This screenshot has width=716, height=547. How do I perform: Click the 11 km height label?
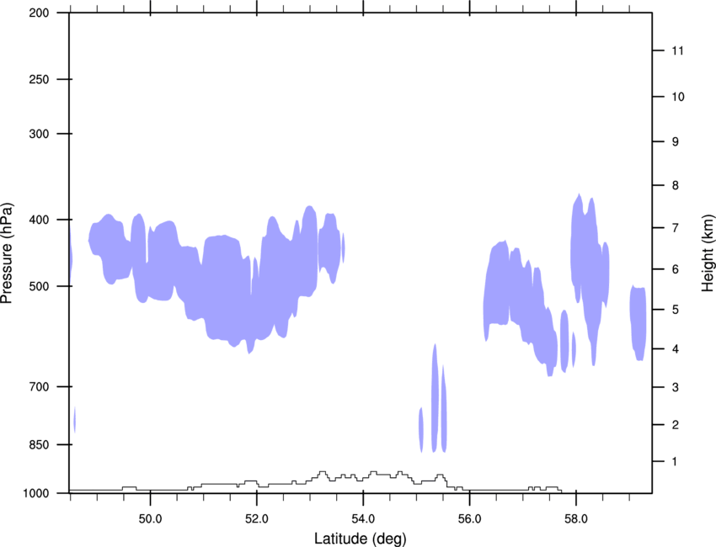(678, 50)
